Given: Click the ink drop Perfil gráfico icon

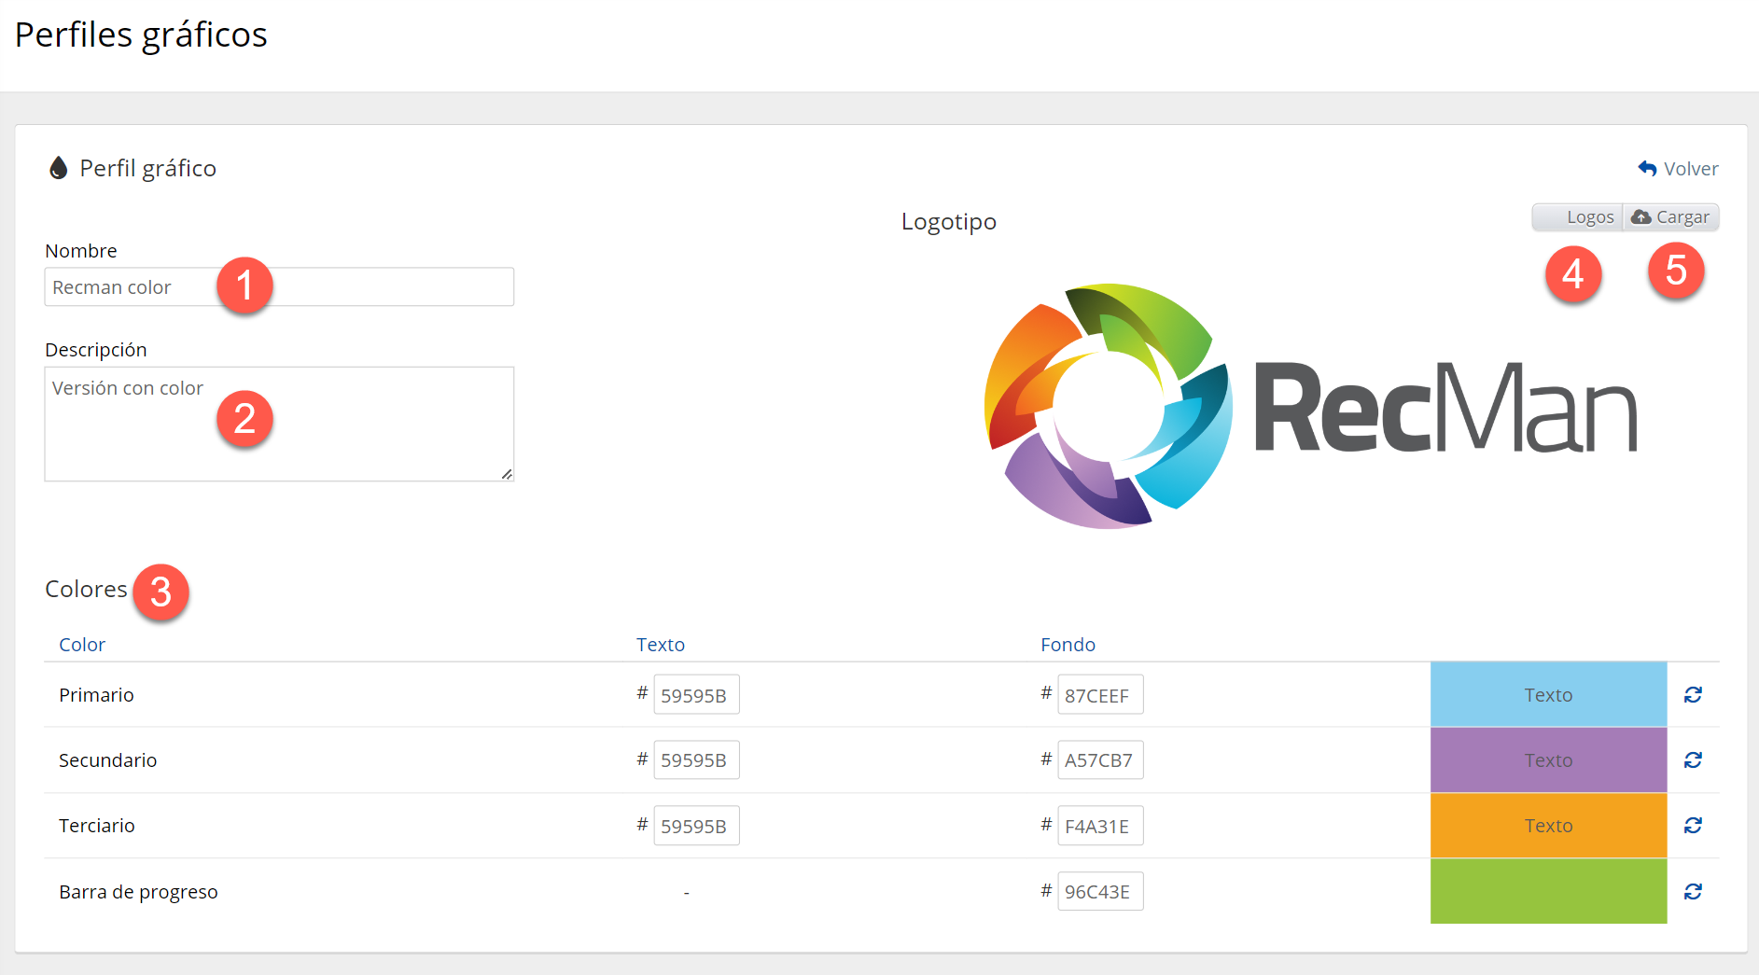Looking at the screenshot, I should click(59, 168).
